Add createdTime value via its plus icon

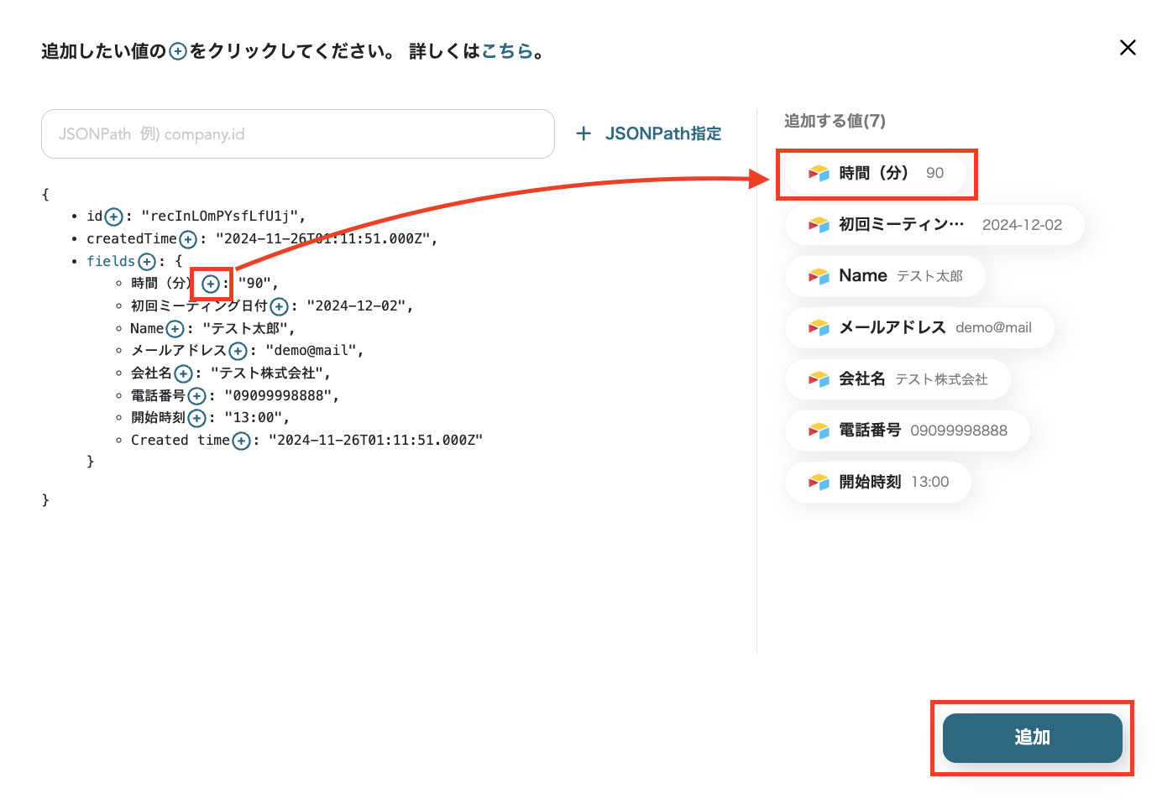pos(188,240)
